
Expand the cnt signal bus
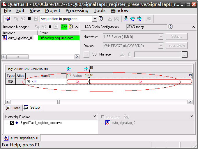coord(29,82)
